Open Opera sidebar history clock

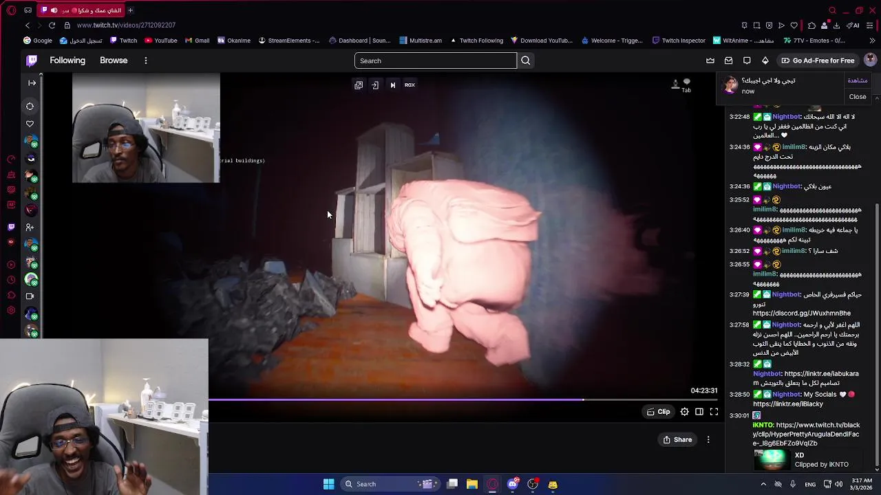(x=11, y=280)
